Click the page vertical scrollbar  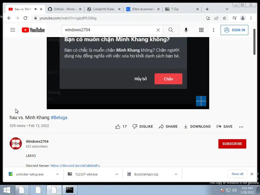[x=254, y=42]
